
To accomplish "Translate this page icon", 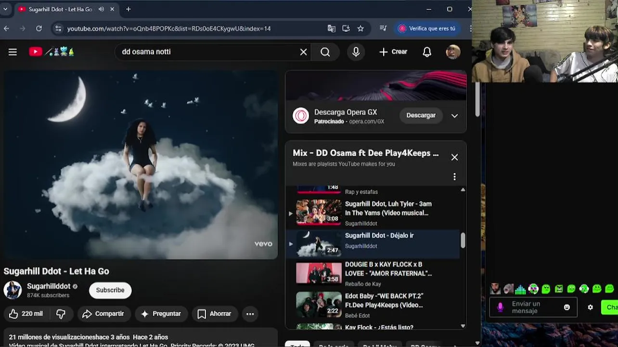I will pyautogui.click(x=332, y=28).
